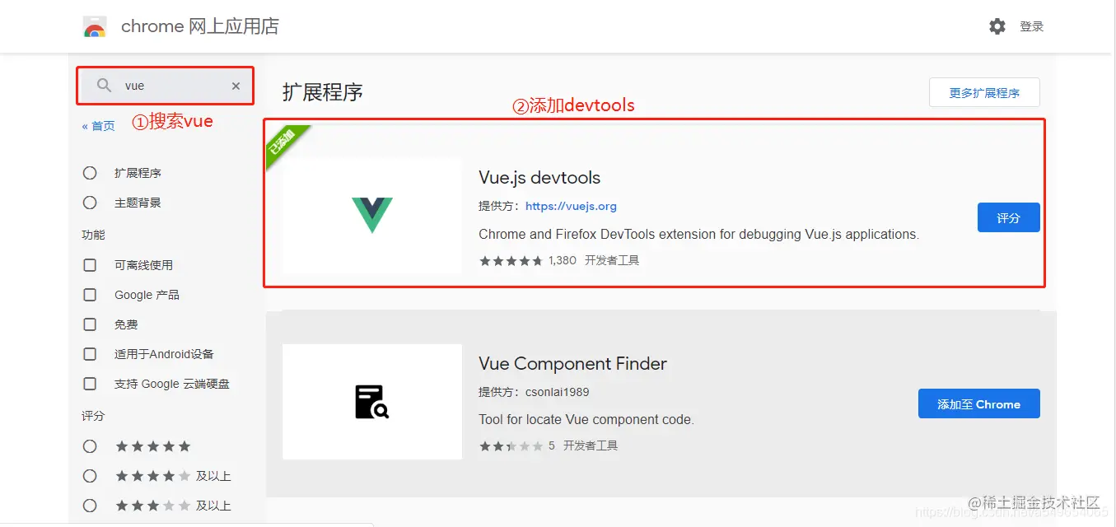The width and height of the screenshot is (1116, 527).
Task: Select the 扩展程序 radio button
Action: pyautogui.click(x=90, y=173)
